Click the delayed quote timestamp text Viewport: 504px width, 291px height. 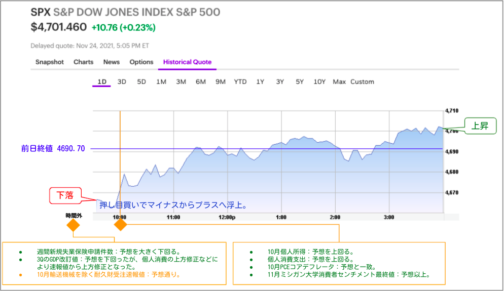point(90,46)
